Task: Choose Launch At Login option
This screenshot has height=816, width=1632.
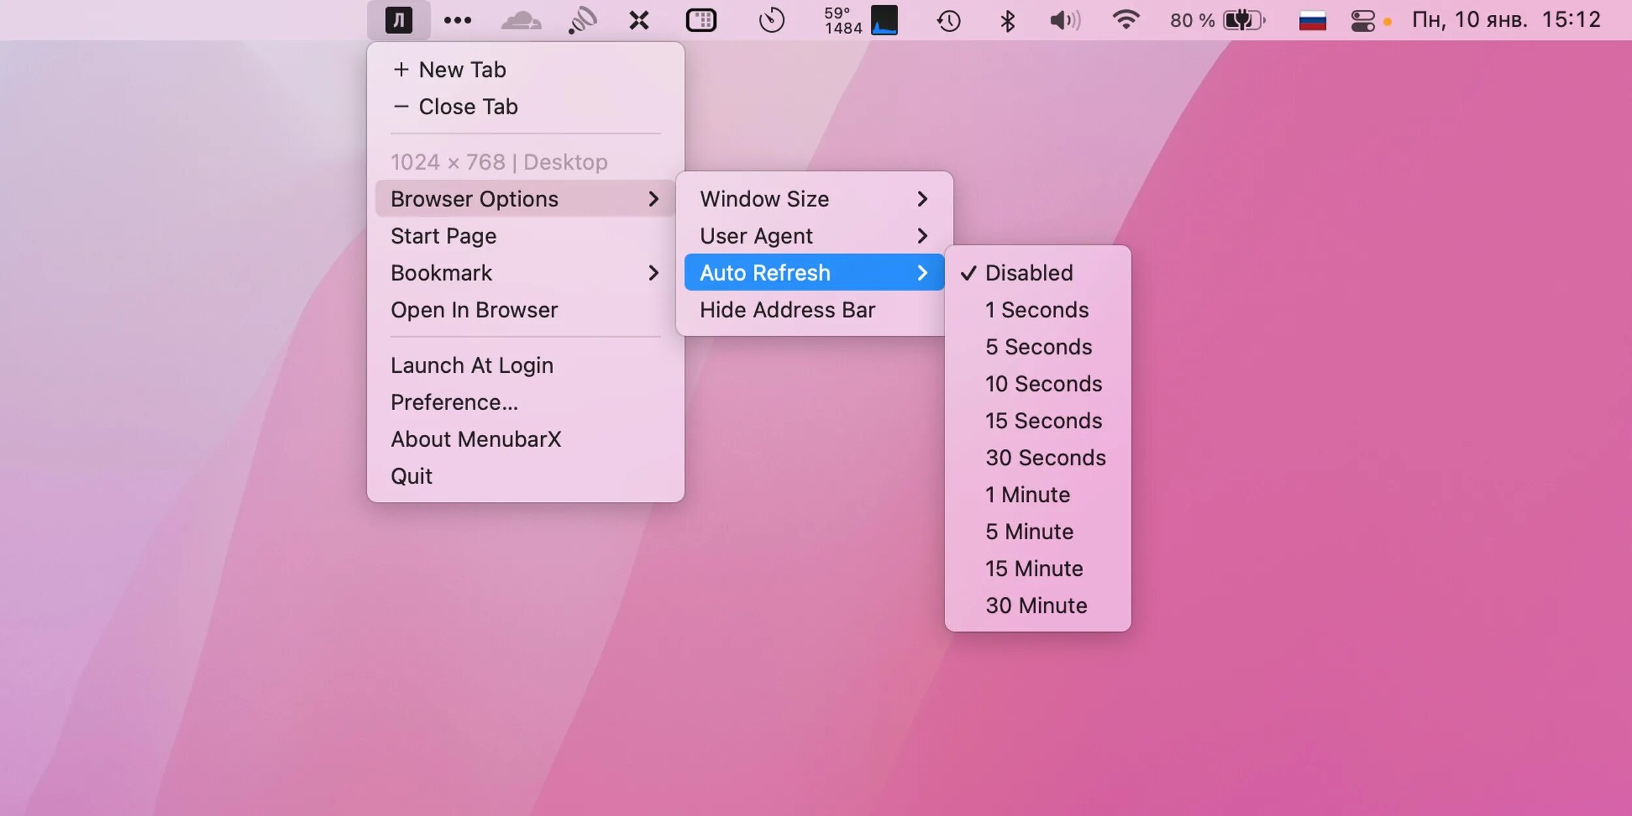Action: point(471,366)
